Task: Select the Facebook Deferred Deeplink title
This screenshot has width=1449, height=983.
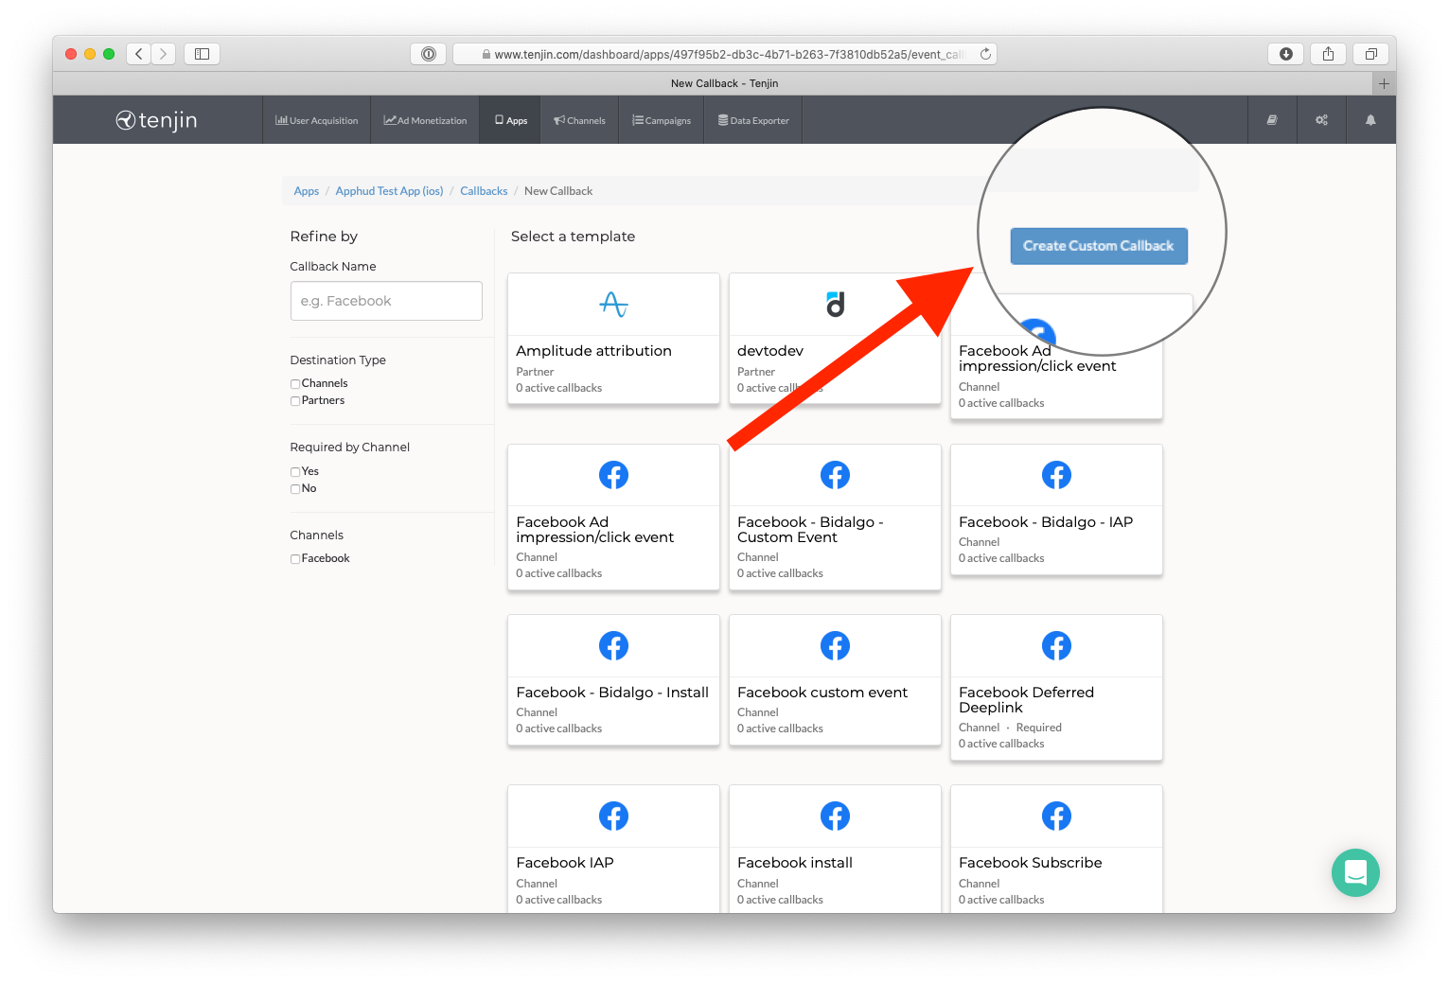Action: [1026, 700]
